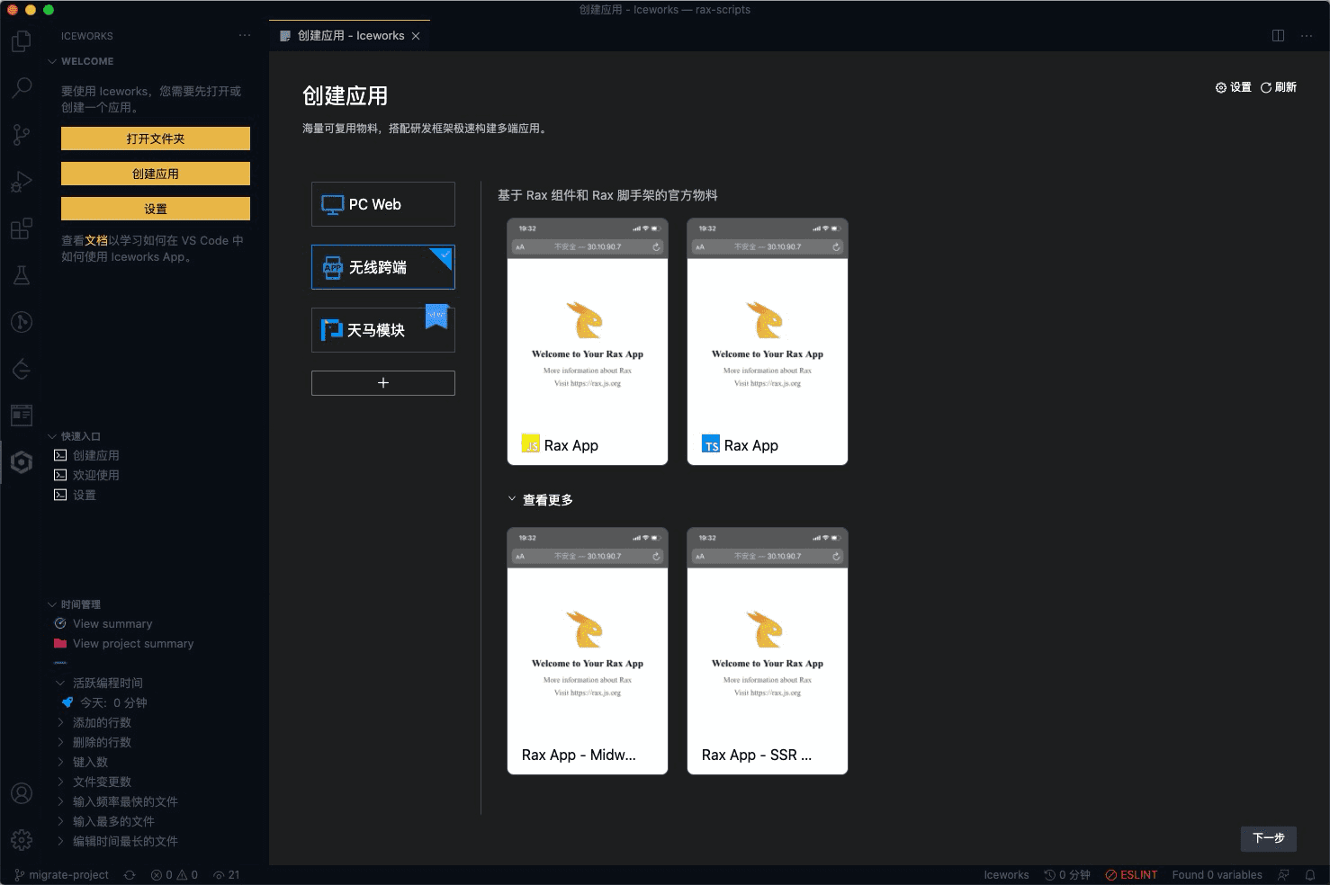Open the Testing flask icon
The image size is (1330, 885).
(x=22, y=275)
